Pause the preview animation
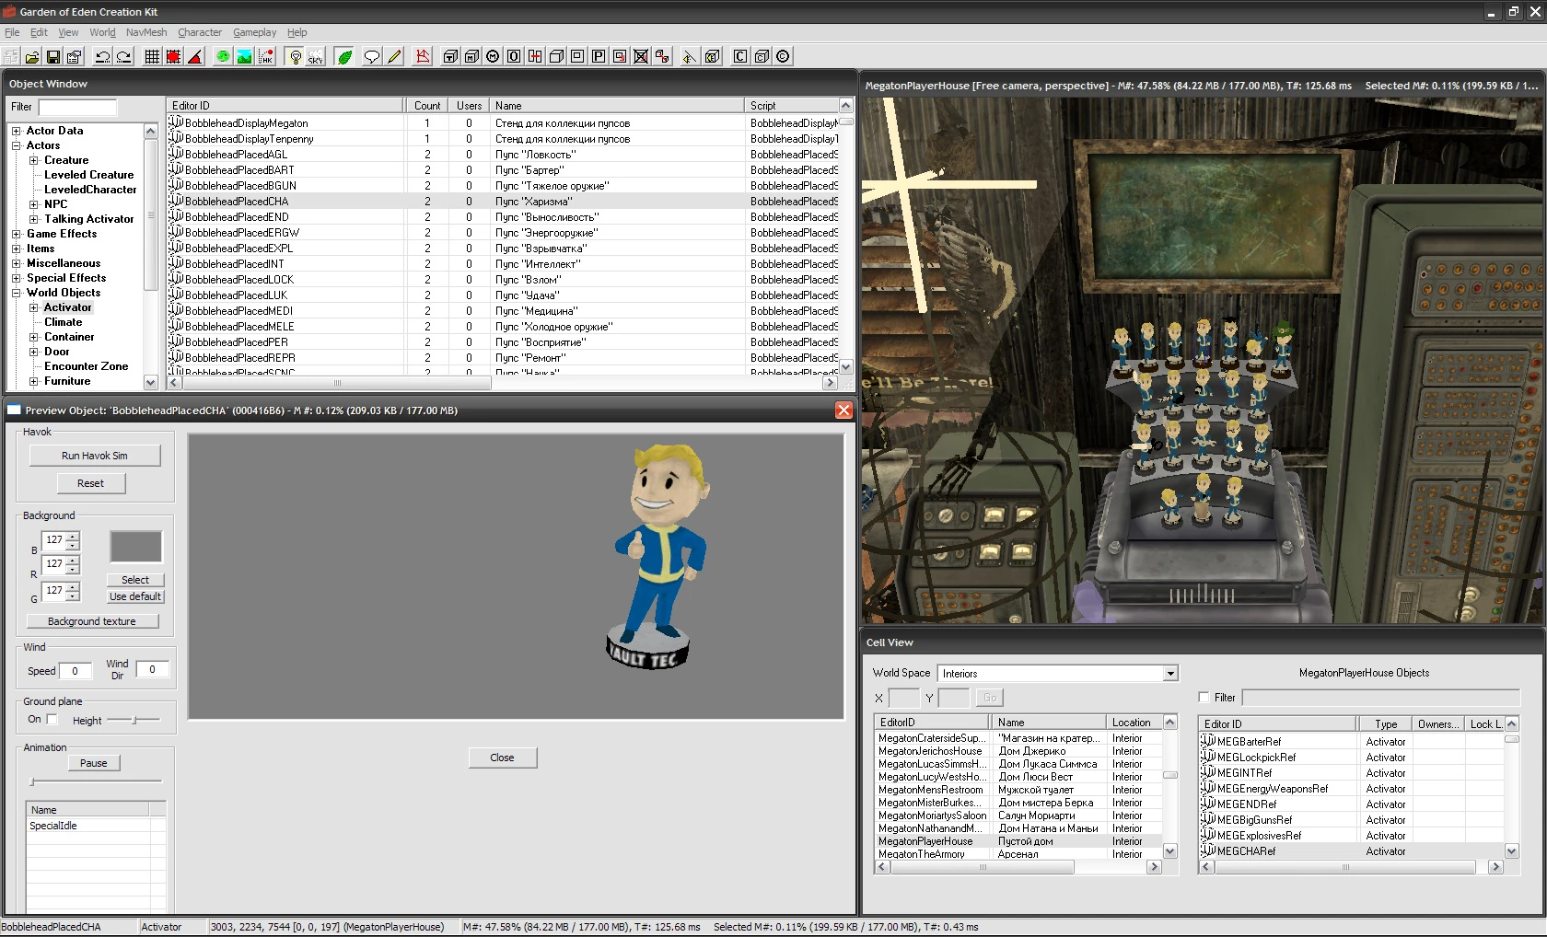The height and width of the screenshot is (937, 1547). [94, 763]
